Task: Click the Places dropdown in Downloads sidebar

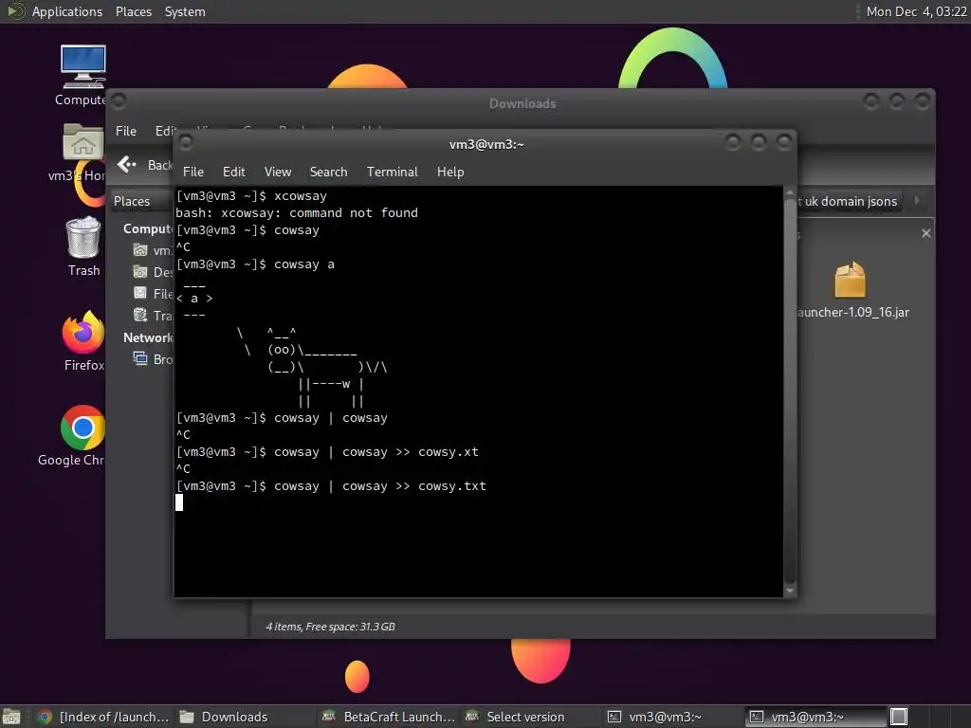Action: coord(141,201)
